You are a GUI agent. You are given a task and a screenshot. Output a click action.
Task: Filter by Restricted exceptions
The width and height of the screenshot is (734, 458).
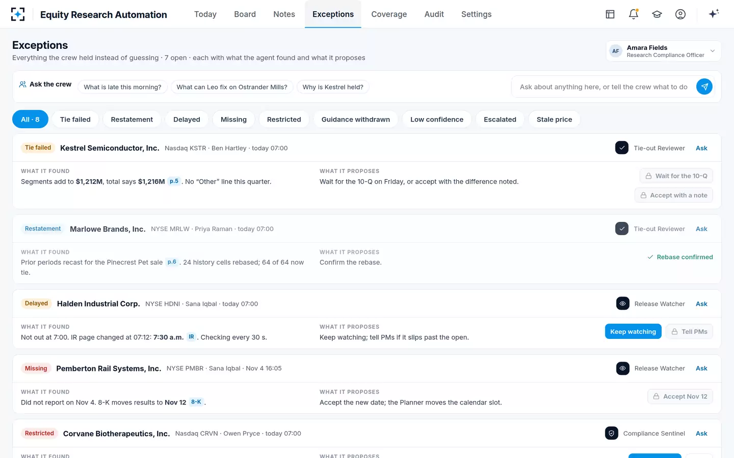tap(284, 119)
